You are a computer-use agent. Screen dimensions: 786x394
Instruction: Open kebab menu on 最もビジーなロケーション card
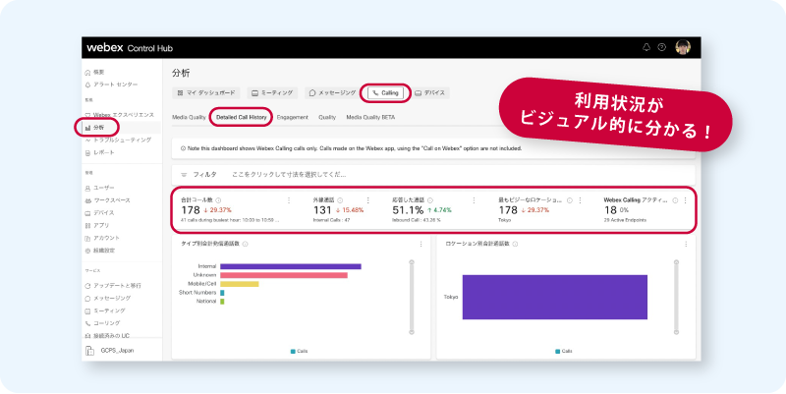coord(580,200)
